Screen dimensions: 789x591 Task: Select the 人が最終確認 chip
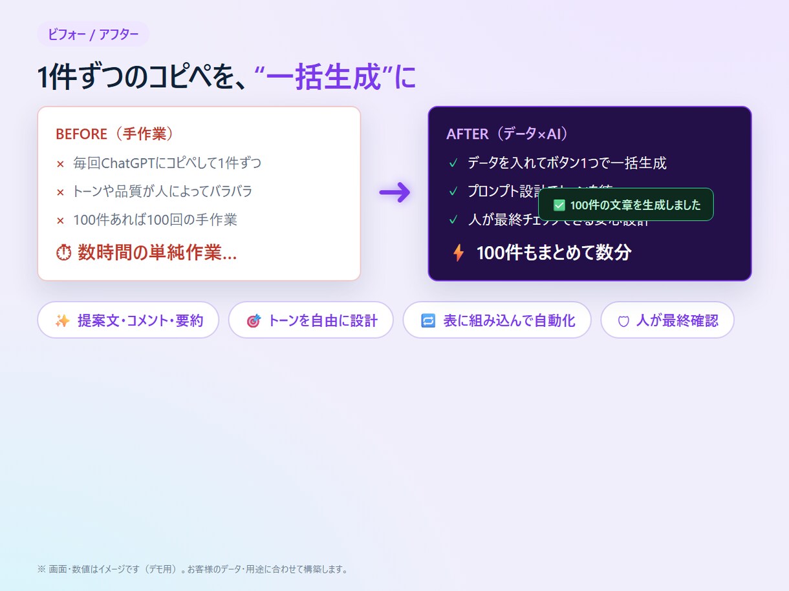(667, 320)
